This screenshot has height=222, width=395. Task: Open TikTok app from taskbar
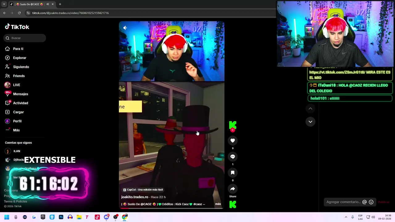(97, 217)
